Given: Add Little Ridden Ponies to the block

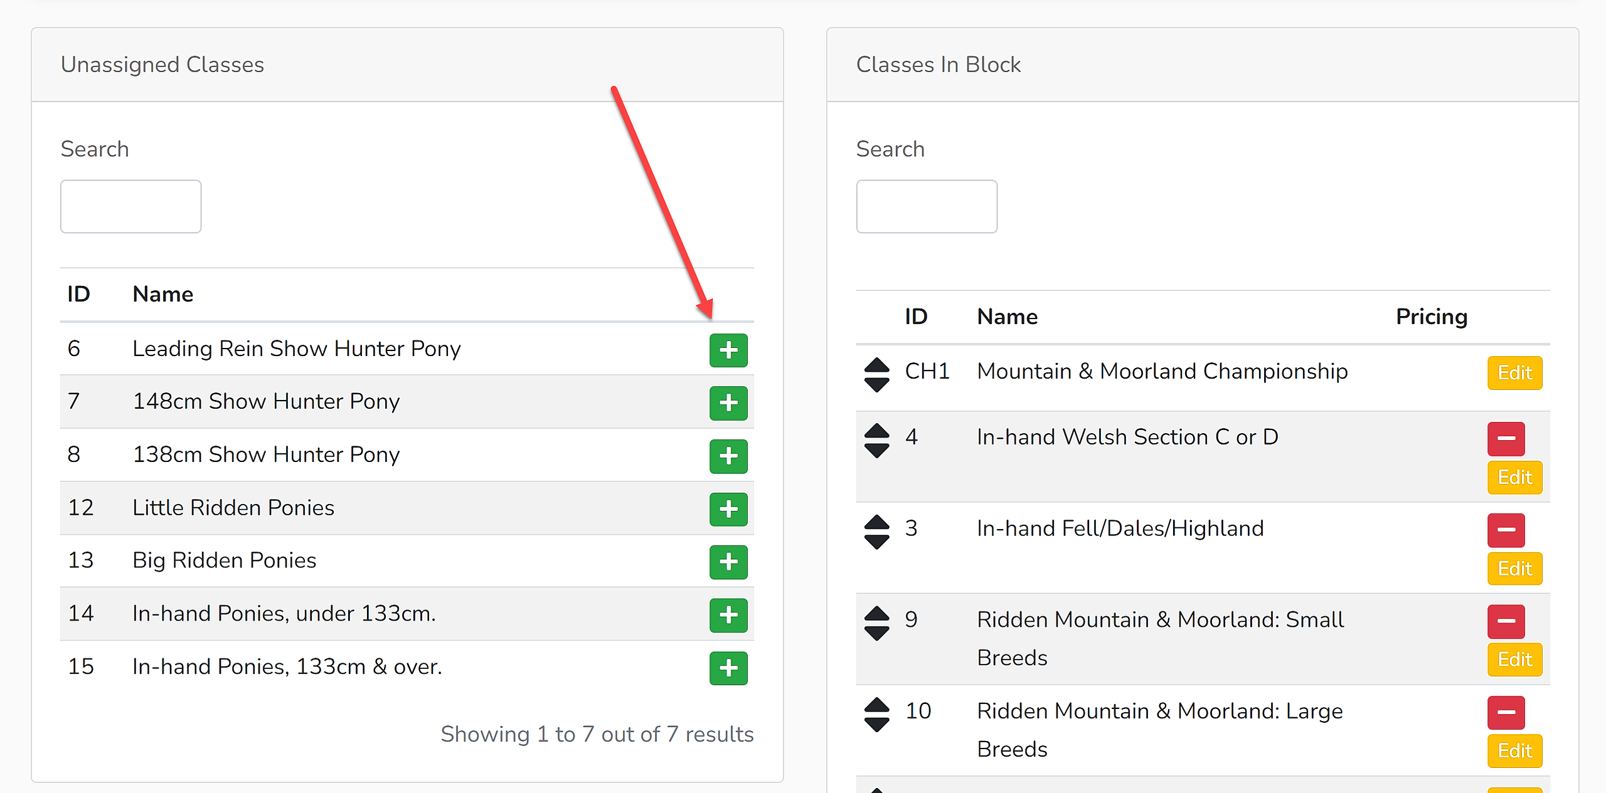Looking at the screenshot, I should (728, 509).
